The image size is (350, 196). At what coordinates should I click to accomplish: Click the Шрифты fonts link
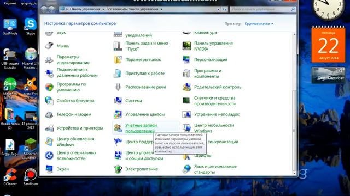[202, 155]
